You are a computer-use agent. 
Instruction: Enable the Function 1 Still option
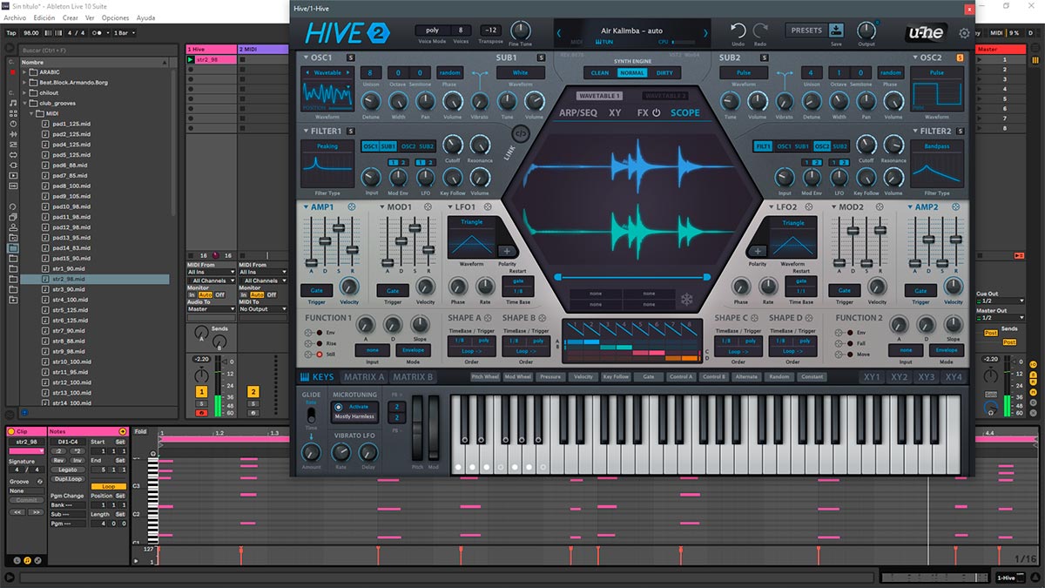[320, 355]
